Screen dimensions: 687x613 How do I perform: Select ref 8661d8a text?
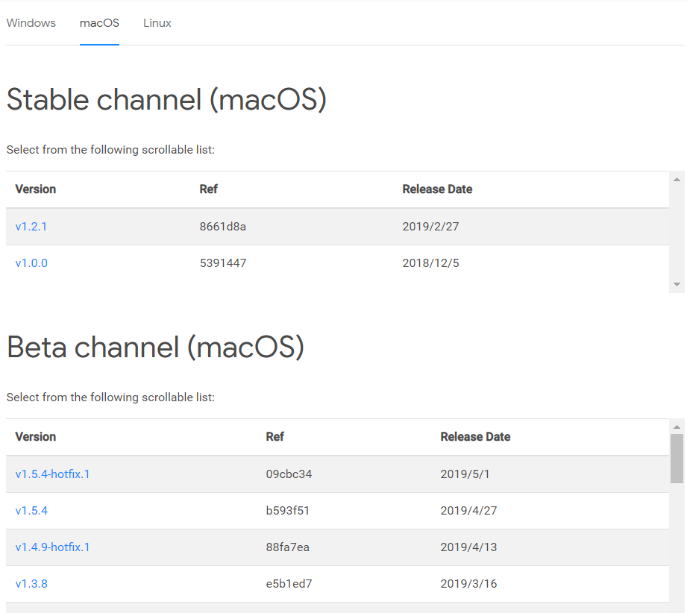tap(222, 227)
